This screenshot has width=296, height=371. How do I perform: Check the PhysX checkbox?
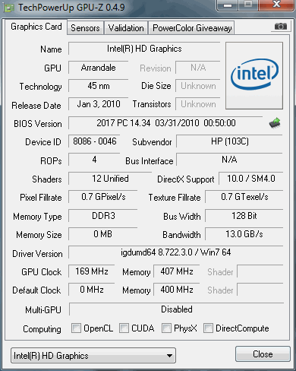pyautogui.click(x=166, y=328)
